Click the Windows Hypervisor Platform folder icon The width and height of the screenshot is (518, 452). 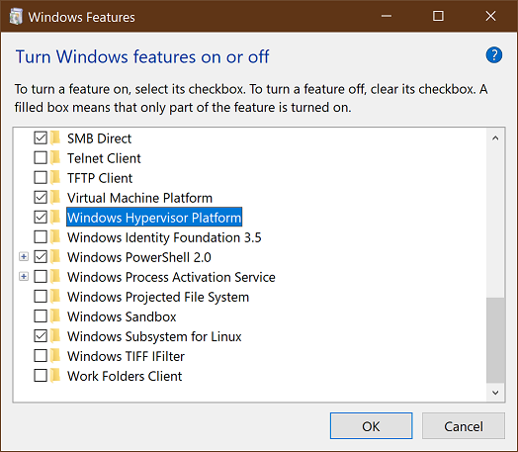(x=55, y=218)
